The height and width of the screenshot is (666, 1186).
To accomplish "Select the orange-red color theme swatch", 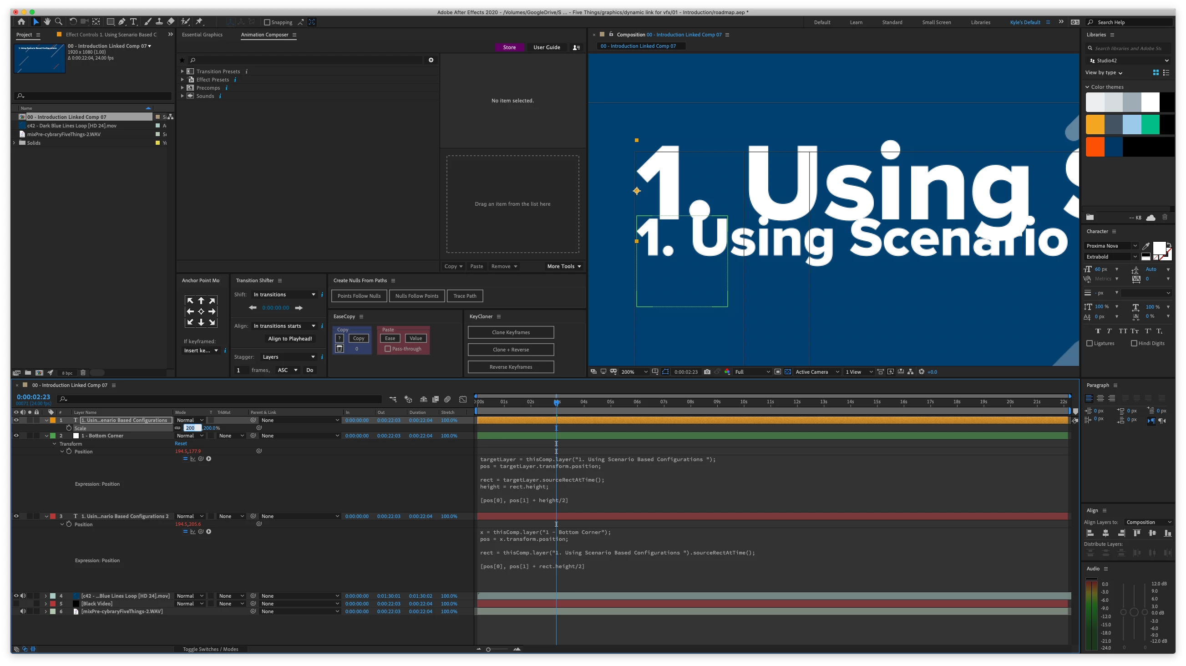I will point(1095,147).
